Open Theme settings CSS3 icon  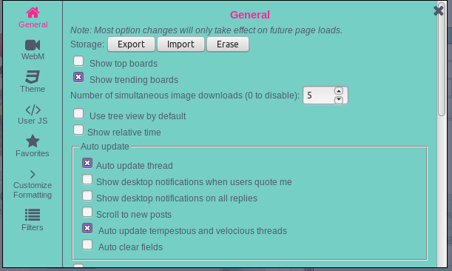click(x=33, y=77)
